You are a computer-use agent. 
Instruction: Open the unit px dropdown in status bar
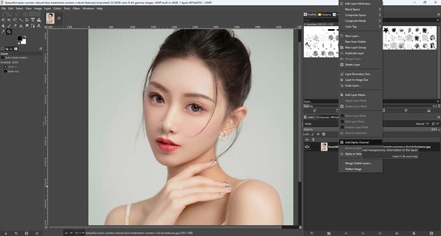tap(68, 233)
